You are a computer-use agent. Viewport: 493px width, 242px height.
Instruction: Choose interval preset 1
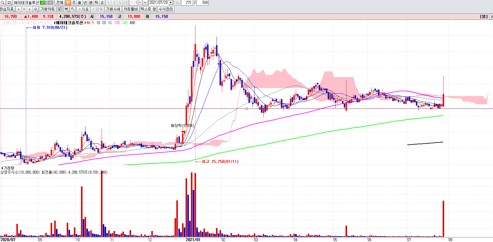click(x=108, y=3)
